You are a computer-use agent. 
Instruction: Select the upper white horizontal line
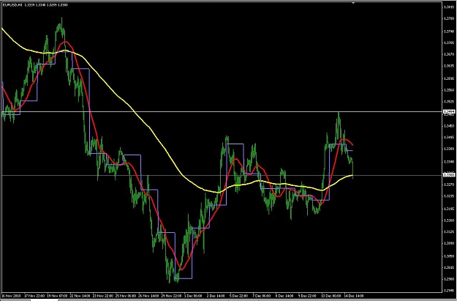222,111
